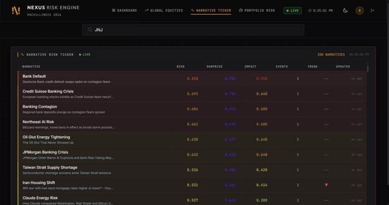This screenshot has width=389, height=205.
Task: Sort by the Narrative column header
Action: pos(31,66)
